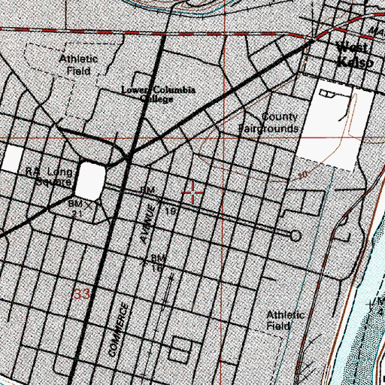Select the BM 21 benchmark label
Screen dimensions: 385x385
click(x=76, y=208)
